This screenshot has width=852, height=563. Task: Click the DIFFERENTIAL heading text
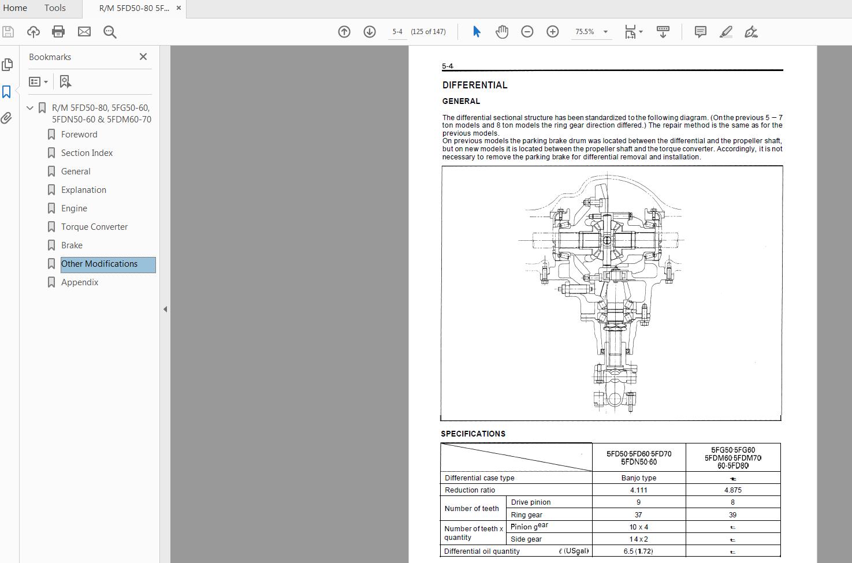[475, 85]
